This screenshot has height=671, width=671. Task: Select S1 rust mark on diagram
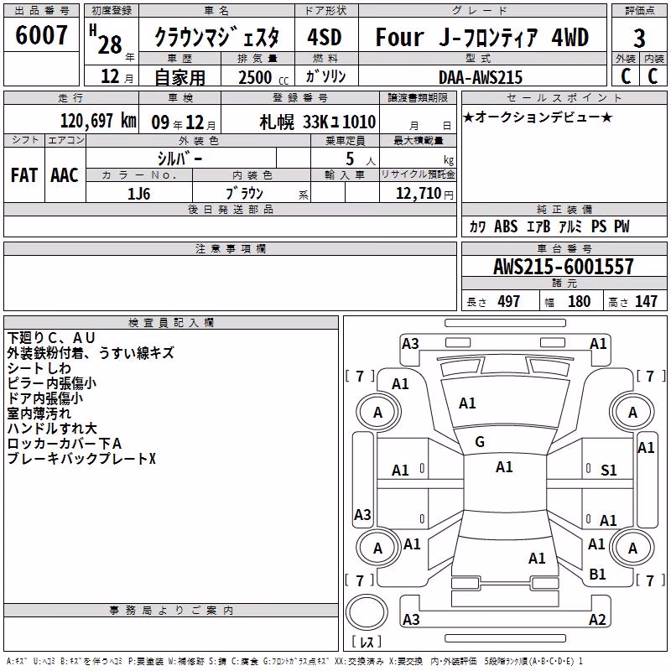coord(609,471)
